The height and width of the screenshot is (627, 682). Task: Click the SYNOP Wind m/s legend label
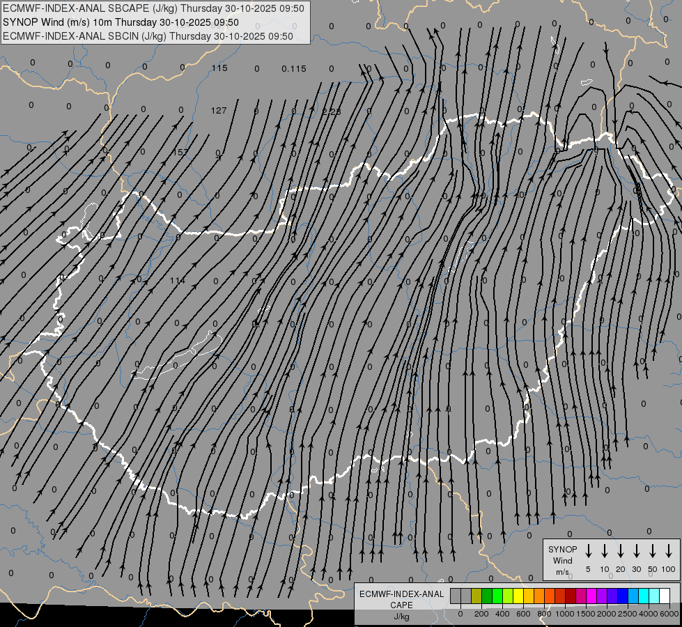coord(562,560)
